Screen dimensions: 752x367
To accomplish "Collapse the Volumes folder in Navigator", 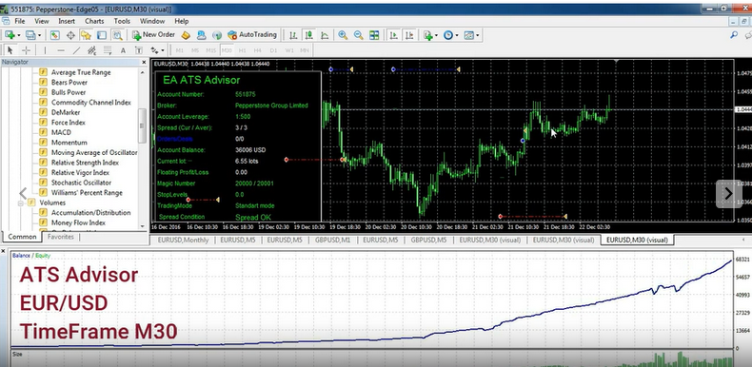I will [21, 203].
